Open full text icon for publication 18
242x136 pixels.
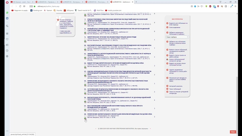(x=85, y=118)
